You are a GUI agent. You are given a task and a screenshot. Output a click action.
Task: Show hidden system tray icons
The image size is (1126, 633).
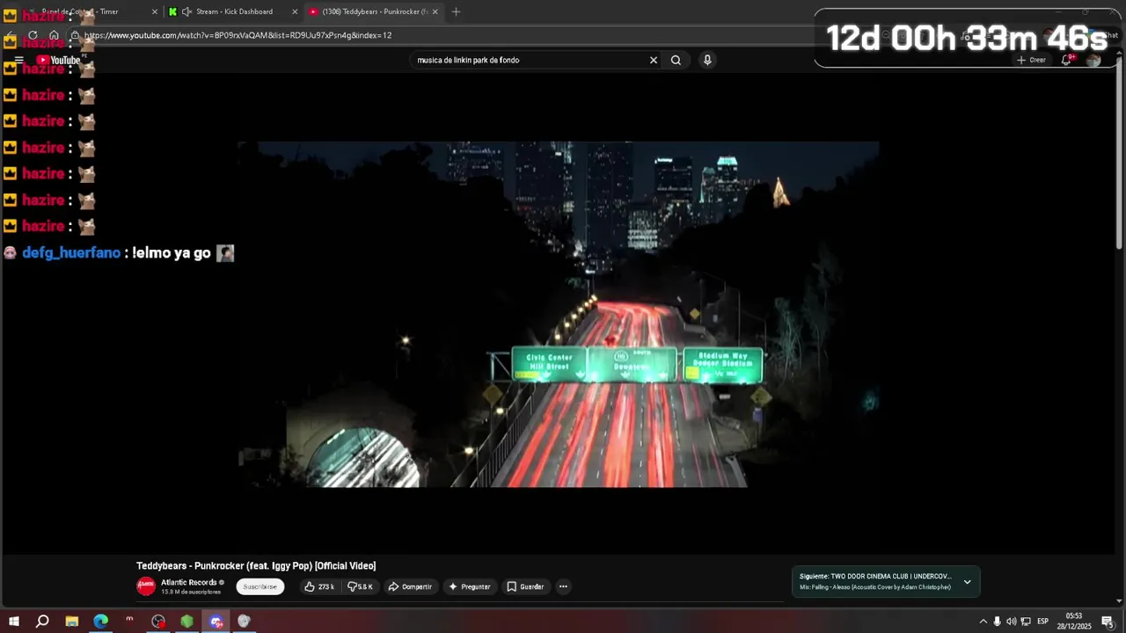point(983,622)
